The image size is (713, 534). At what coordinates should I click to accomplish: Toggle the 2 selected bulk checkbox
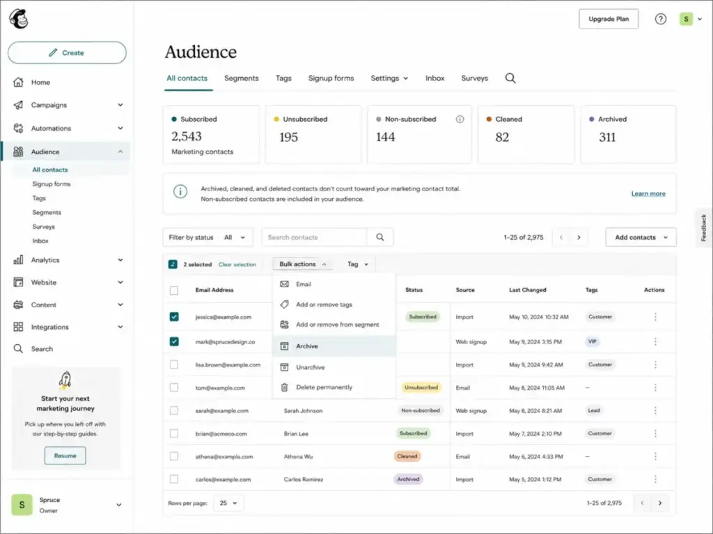(x=173, y=264)
